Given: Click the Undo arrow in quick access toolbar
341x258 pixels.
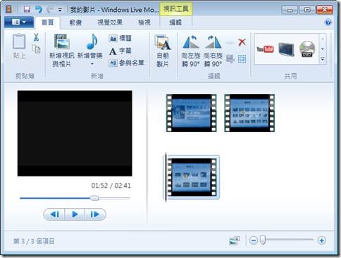Looking at the screenshot, I should (x=39, y=9).
